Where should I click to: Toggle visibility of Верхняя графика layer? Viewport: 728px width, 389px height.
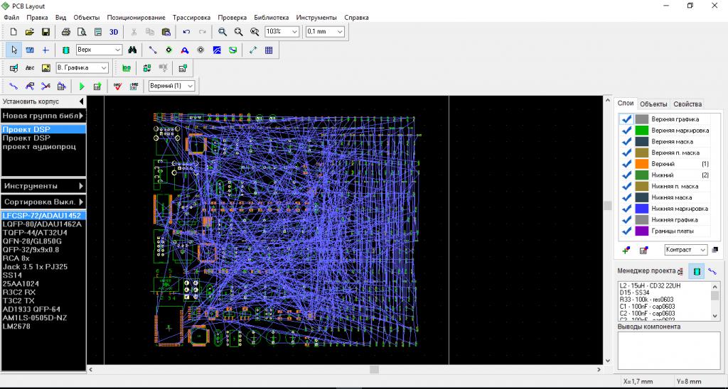click(626, 119)
